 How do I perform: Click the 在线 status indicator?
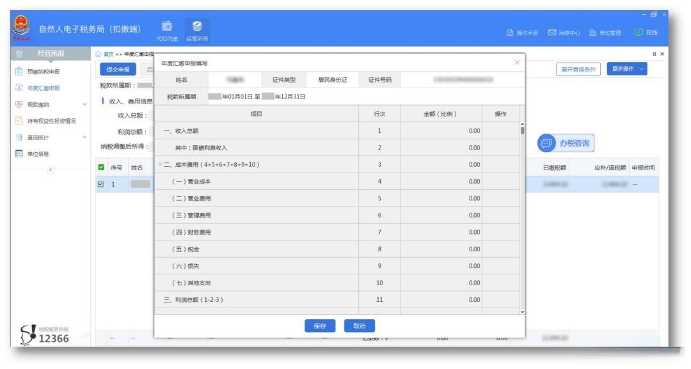(646, 33)
